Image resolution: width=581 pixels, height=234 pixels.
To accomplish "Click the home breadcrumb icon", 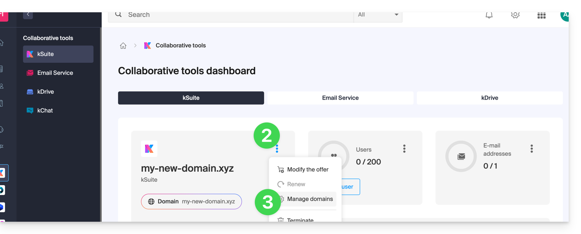I will tap(123, 45).
